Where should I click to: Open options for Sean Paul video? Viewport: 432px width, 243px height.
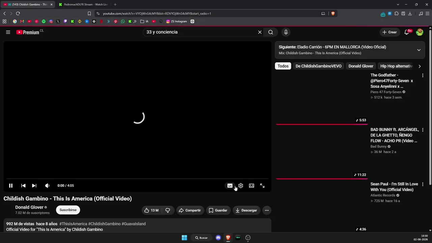[x=423, y=184]
